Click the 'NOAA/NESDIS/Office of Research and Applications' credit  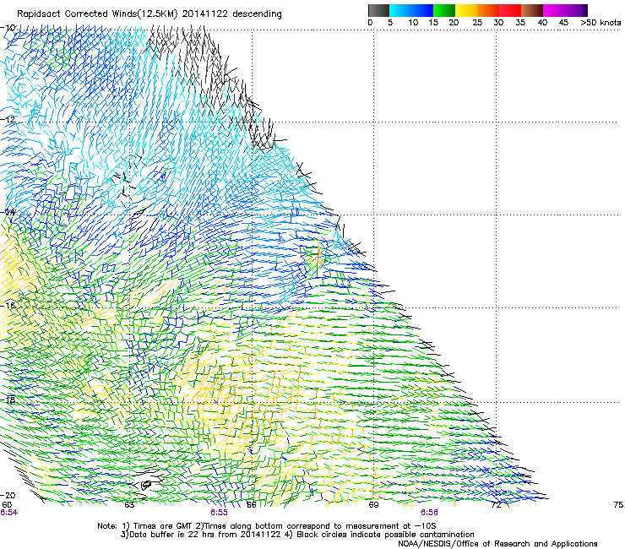[x=497, y=544]
